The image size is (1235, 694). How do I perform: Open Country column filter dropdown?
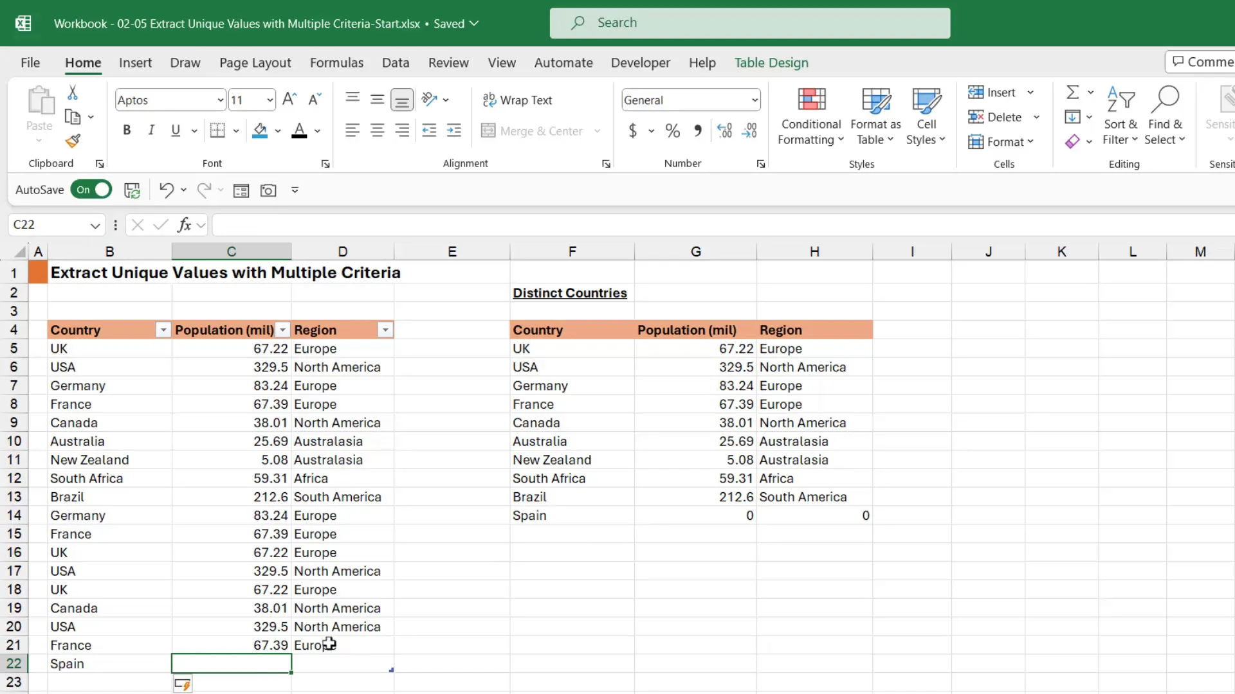(x=163, y=330)
